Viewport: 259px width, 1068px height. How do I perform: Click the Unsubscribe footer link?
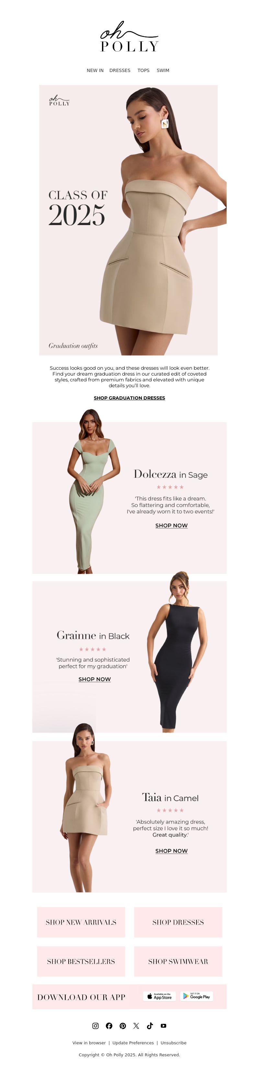173,1043
